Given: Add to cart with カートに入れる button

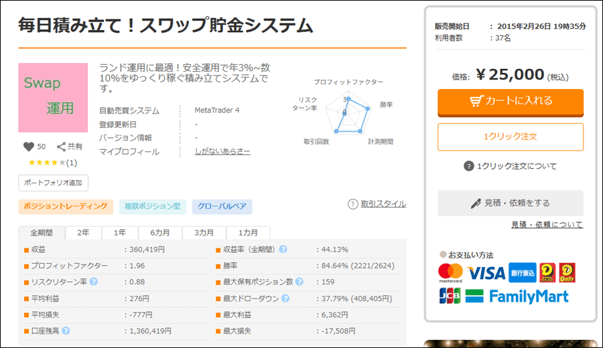Looking at the screenshot, I should click(510, 101).
